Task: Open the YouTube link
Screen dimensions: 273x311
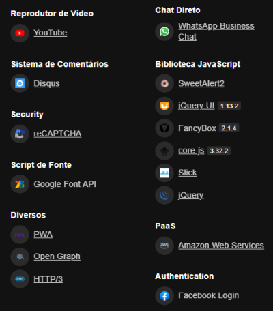Action: point(51,33)
